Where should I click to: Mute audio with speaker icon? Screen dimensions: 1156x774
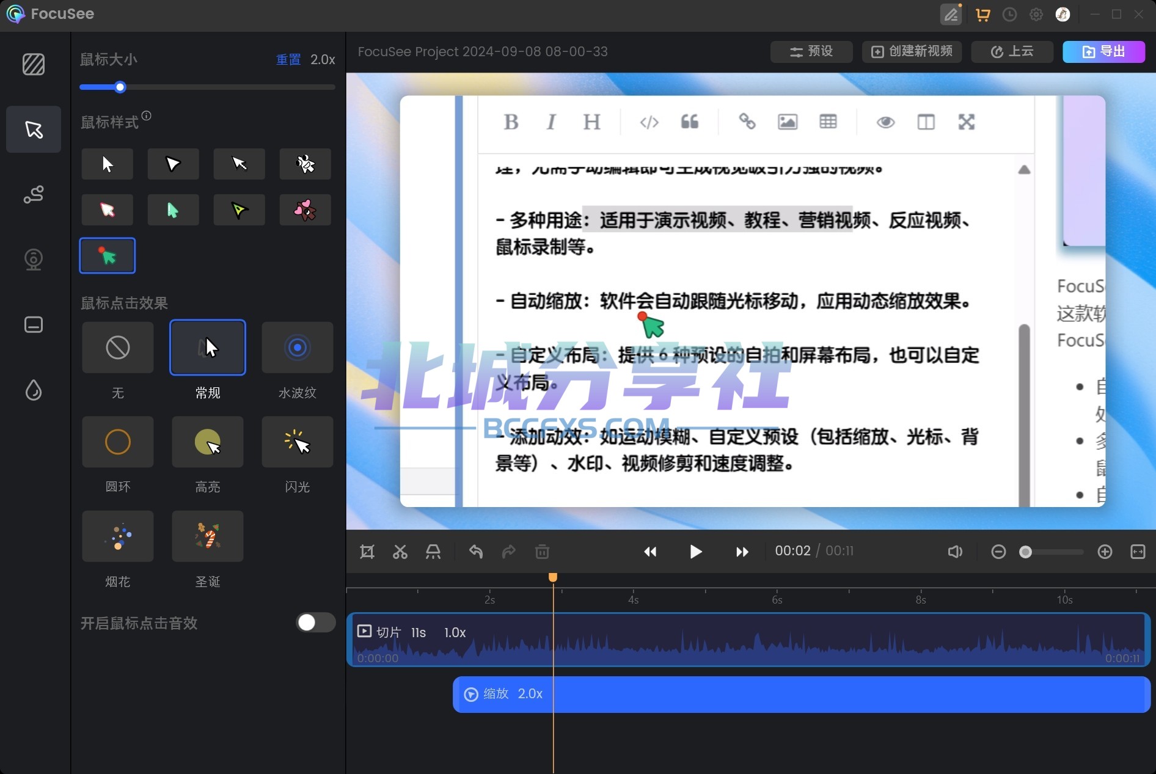[x=955, y=552]
